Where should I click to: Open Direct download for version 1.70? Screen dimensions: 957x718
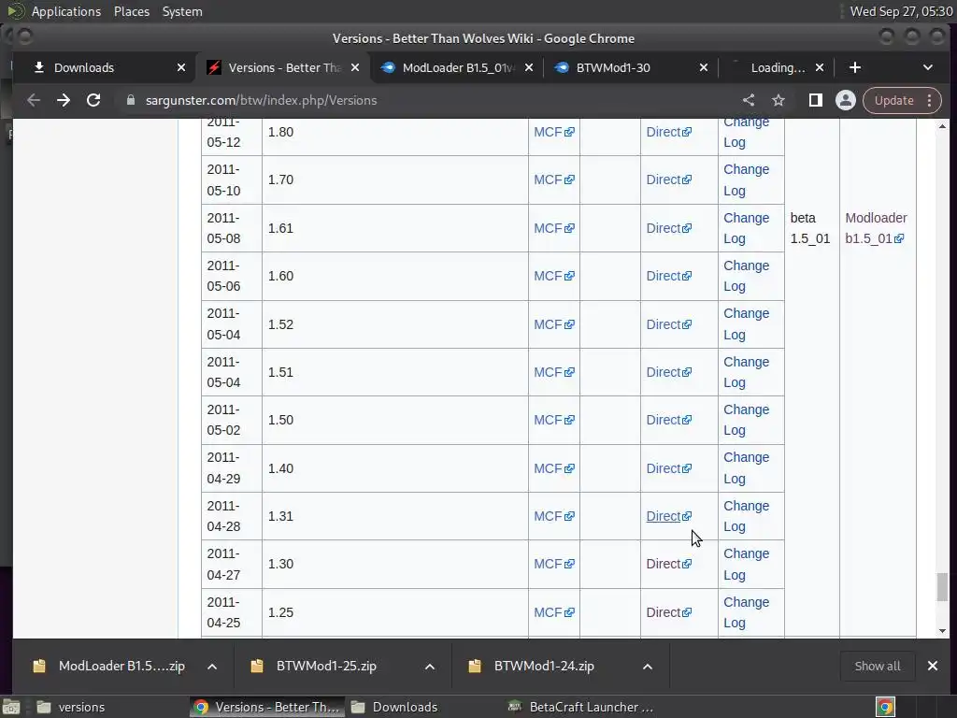tap(669, 179)
